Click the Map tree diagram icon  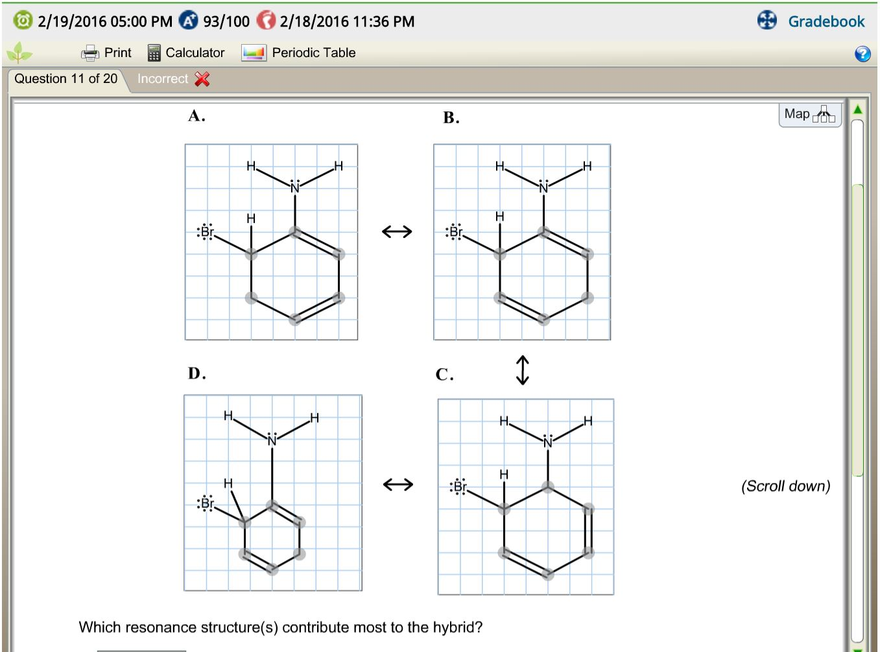tap(825, 115)
